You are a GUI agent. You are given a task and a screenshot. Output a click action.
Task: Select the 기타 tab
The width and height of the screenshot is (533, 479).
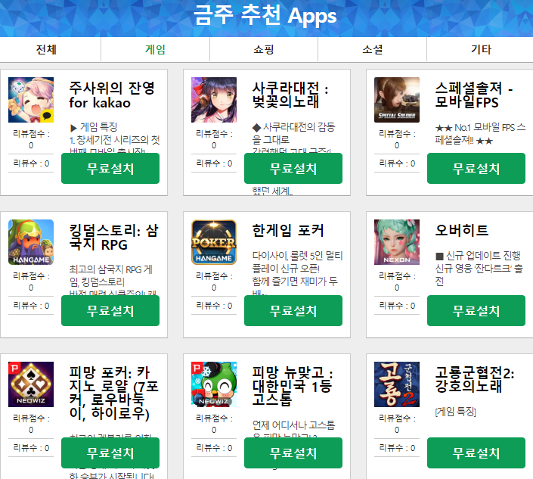pyautogui.click(x=481, y=49)
